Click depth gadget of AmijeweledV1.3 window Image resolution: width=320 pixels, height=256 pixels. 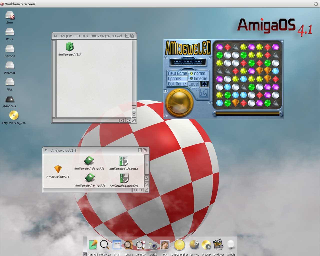pos(145,150)
